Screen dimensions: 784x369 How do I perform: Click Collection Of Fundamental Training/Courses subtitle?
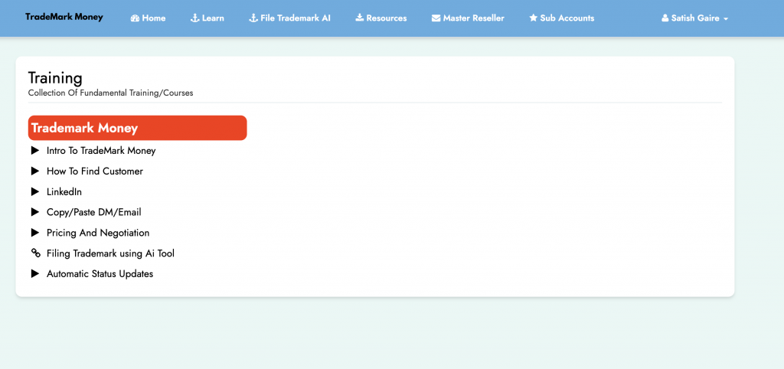click(110, 93)
